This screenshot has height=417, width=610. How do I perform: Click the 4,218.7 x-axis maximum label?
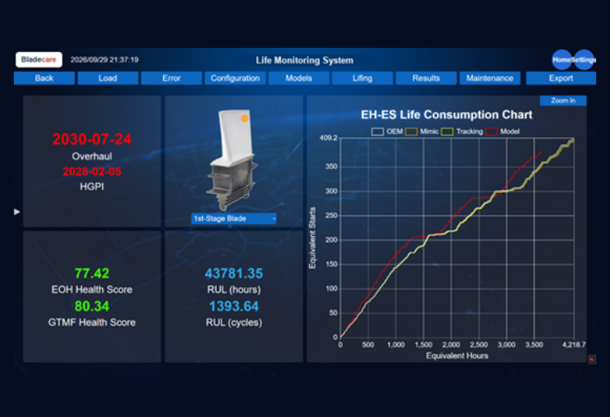(573, 345)
